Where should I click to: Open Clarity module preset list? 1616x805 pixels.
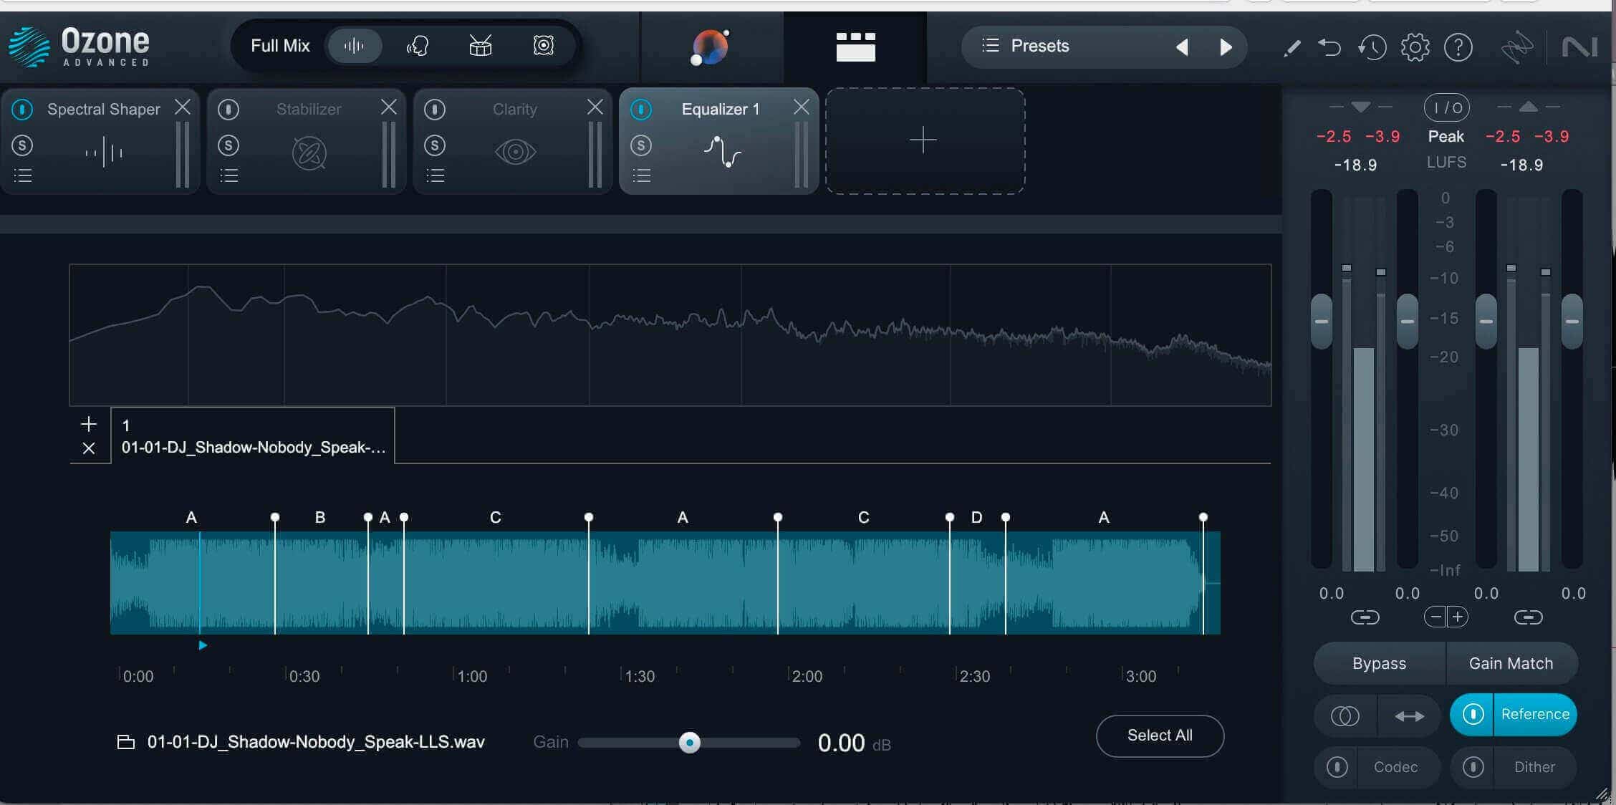(x=436, y=175)
